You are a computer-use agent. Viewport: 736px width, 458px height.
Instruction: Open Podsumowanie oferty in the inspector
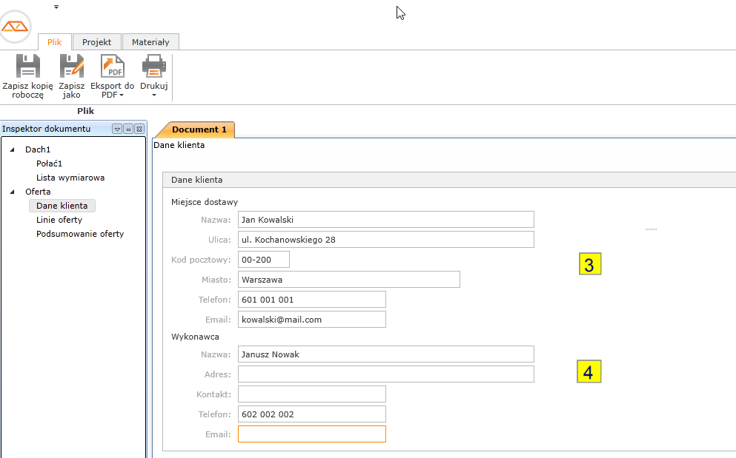[x=80, y=234]
